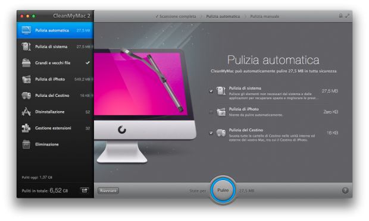
Task: Go to the Scansione completa step
Action: coord(176,16)
